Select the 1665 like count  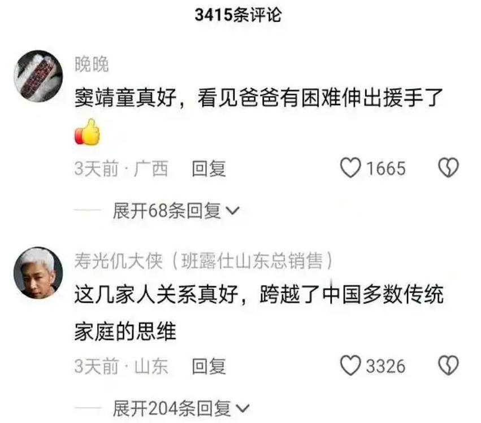(x=386, y=169)
